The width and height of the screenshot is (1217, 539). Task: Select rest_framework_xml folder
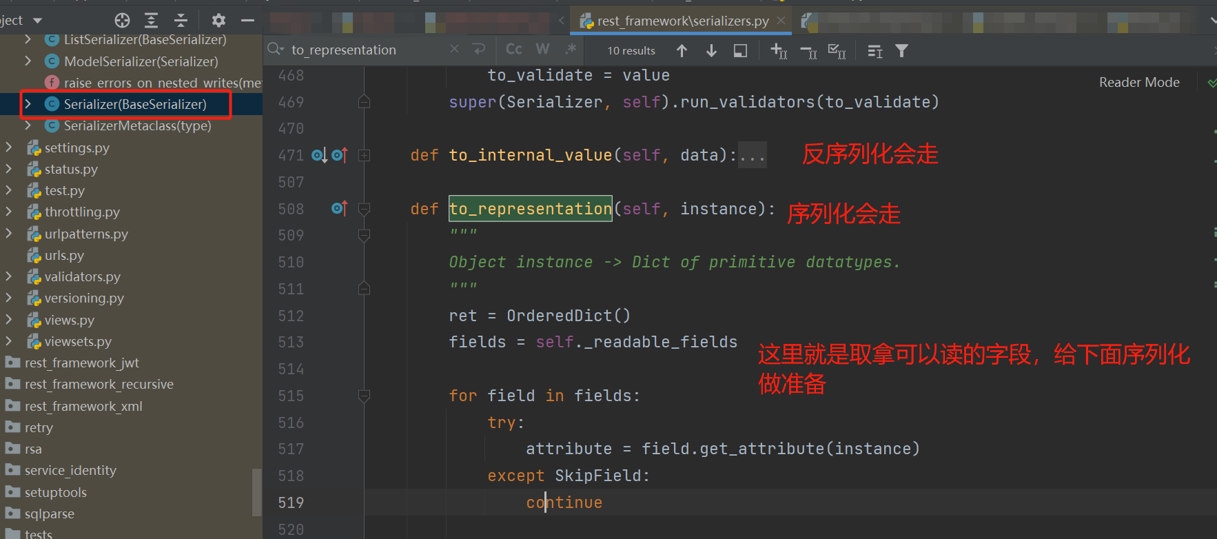83,406
